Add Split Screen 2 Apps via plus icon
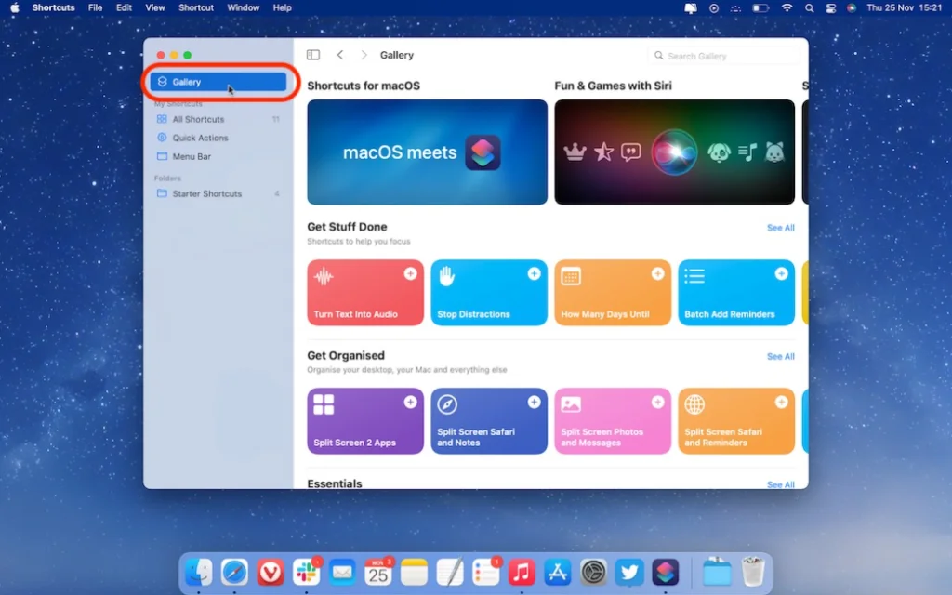Viewport: 952px width, 595px height. pos(410,402)
